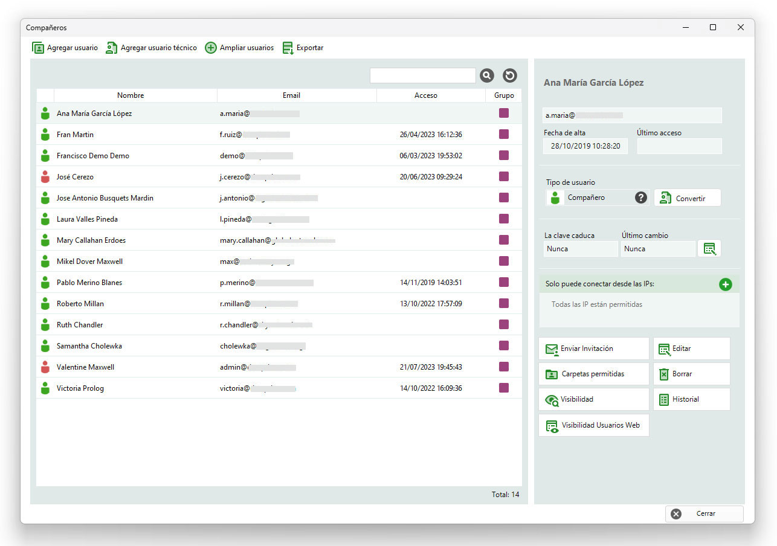Click the user icon for Ana María García López

pos(45,114)
